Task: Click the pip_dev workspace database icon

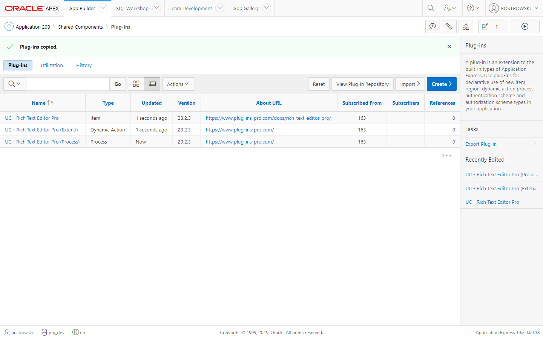Action: pyautogui.click(x=44, y=332)
